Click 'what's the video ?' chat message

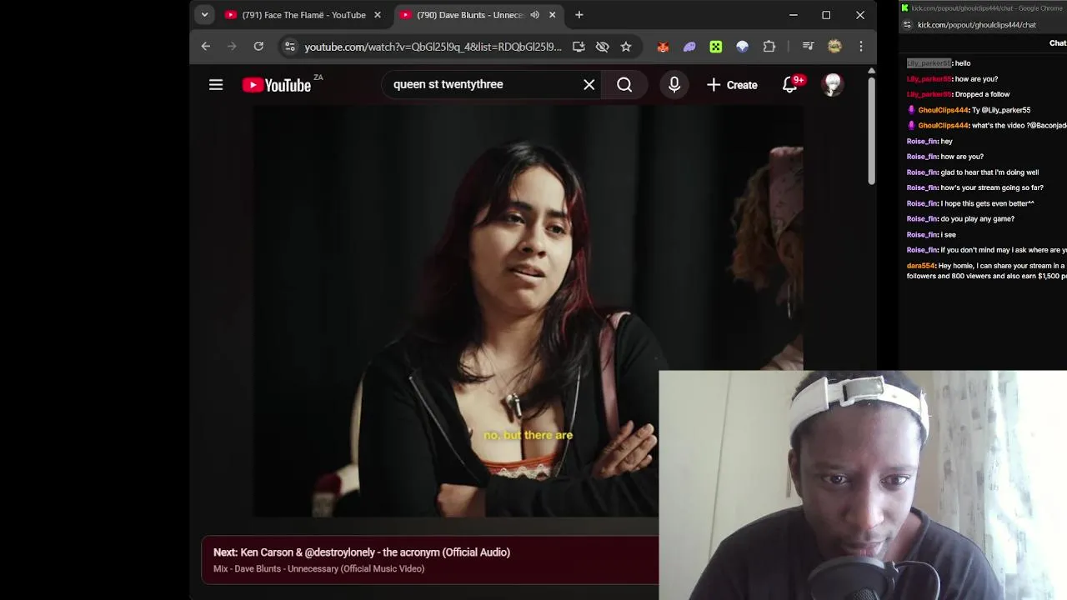[986, 126]
